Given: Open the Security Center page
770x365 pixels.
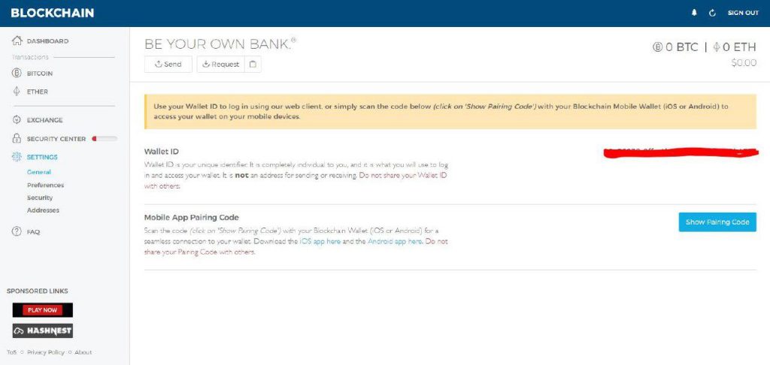Looking at the screenshot, I should point(56,139).
